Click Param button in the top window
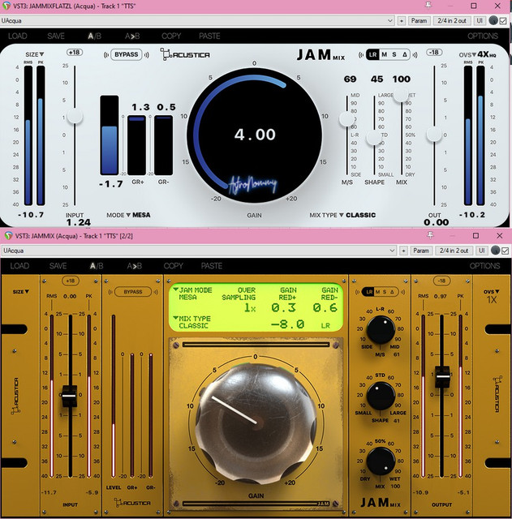 click(419, 20)
